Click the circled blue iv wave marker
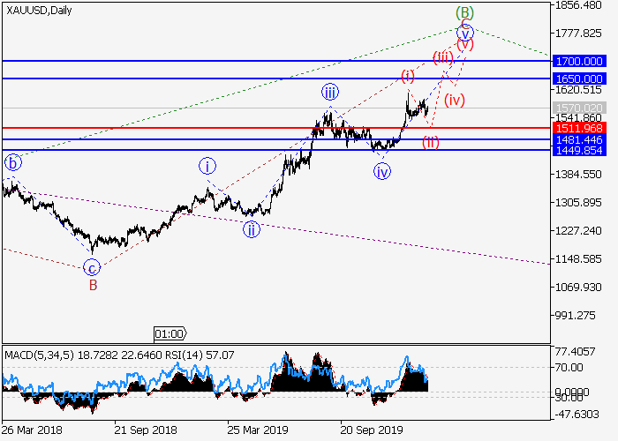618x441 pixels. pyautogui.click(x=381, y=172)
